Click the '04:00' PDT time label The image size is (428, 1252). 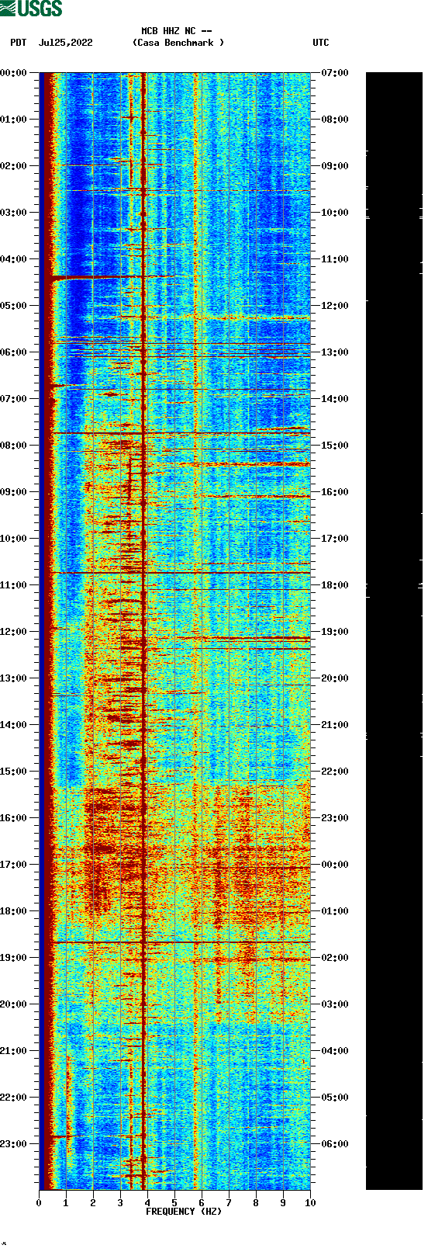click(14, 259)
